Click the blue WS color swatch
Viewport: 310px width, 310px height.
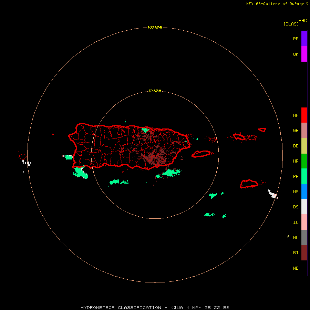pyautogui.click(x=304, y=192)
